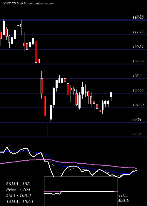Click the 5MA : 103.2 readout
The image size is (147, 206).
pyautogui.click(x=18, y=196)
